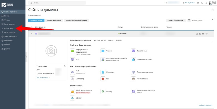Click the mail envelope icon in domain row

pos(200,34)
